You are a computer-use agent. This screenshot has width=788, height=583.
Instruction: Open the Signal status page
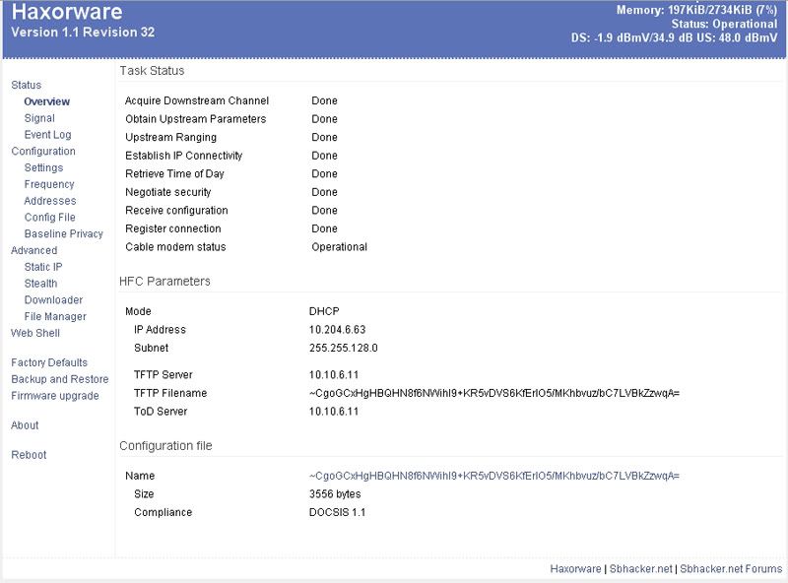pyautogui.click(x=39, y=118)
